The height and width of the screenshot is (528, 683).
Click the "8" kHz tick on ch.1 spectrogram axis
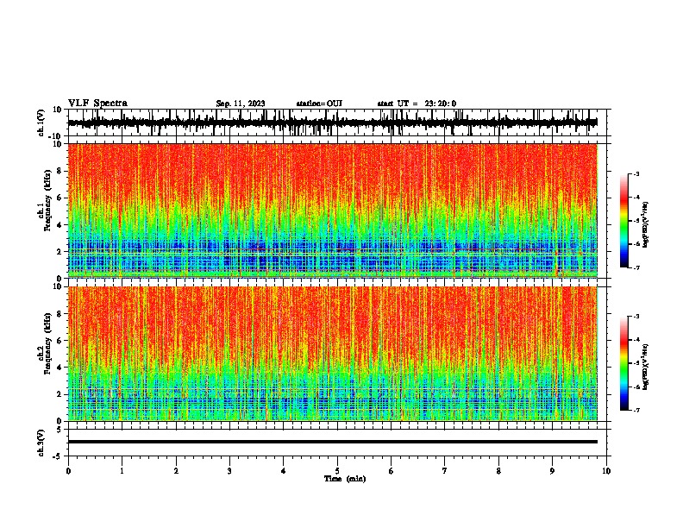60,171
